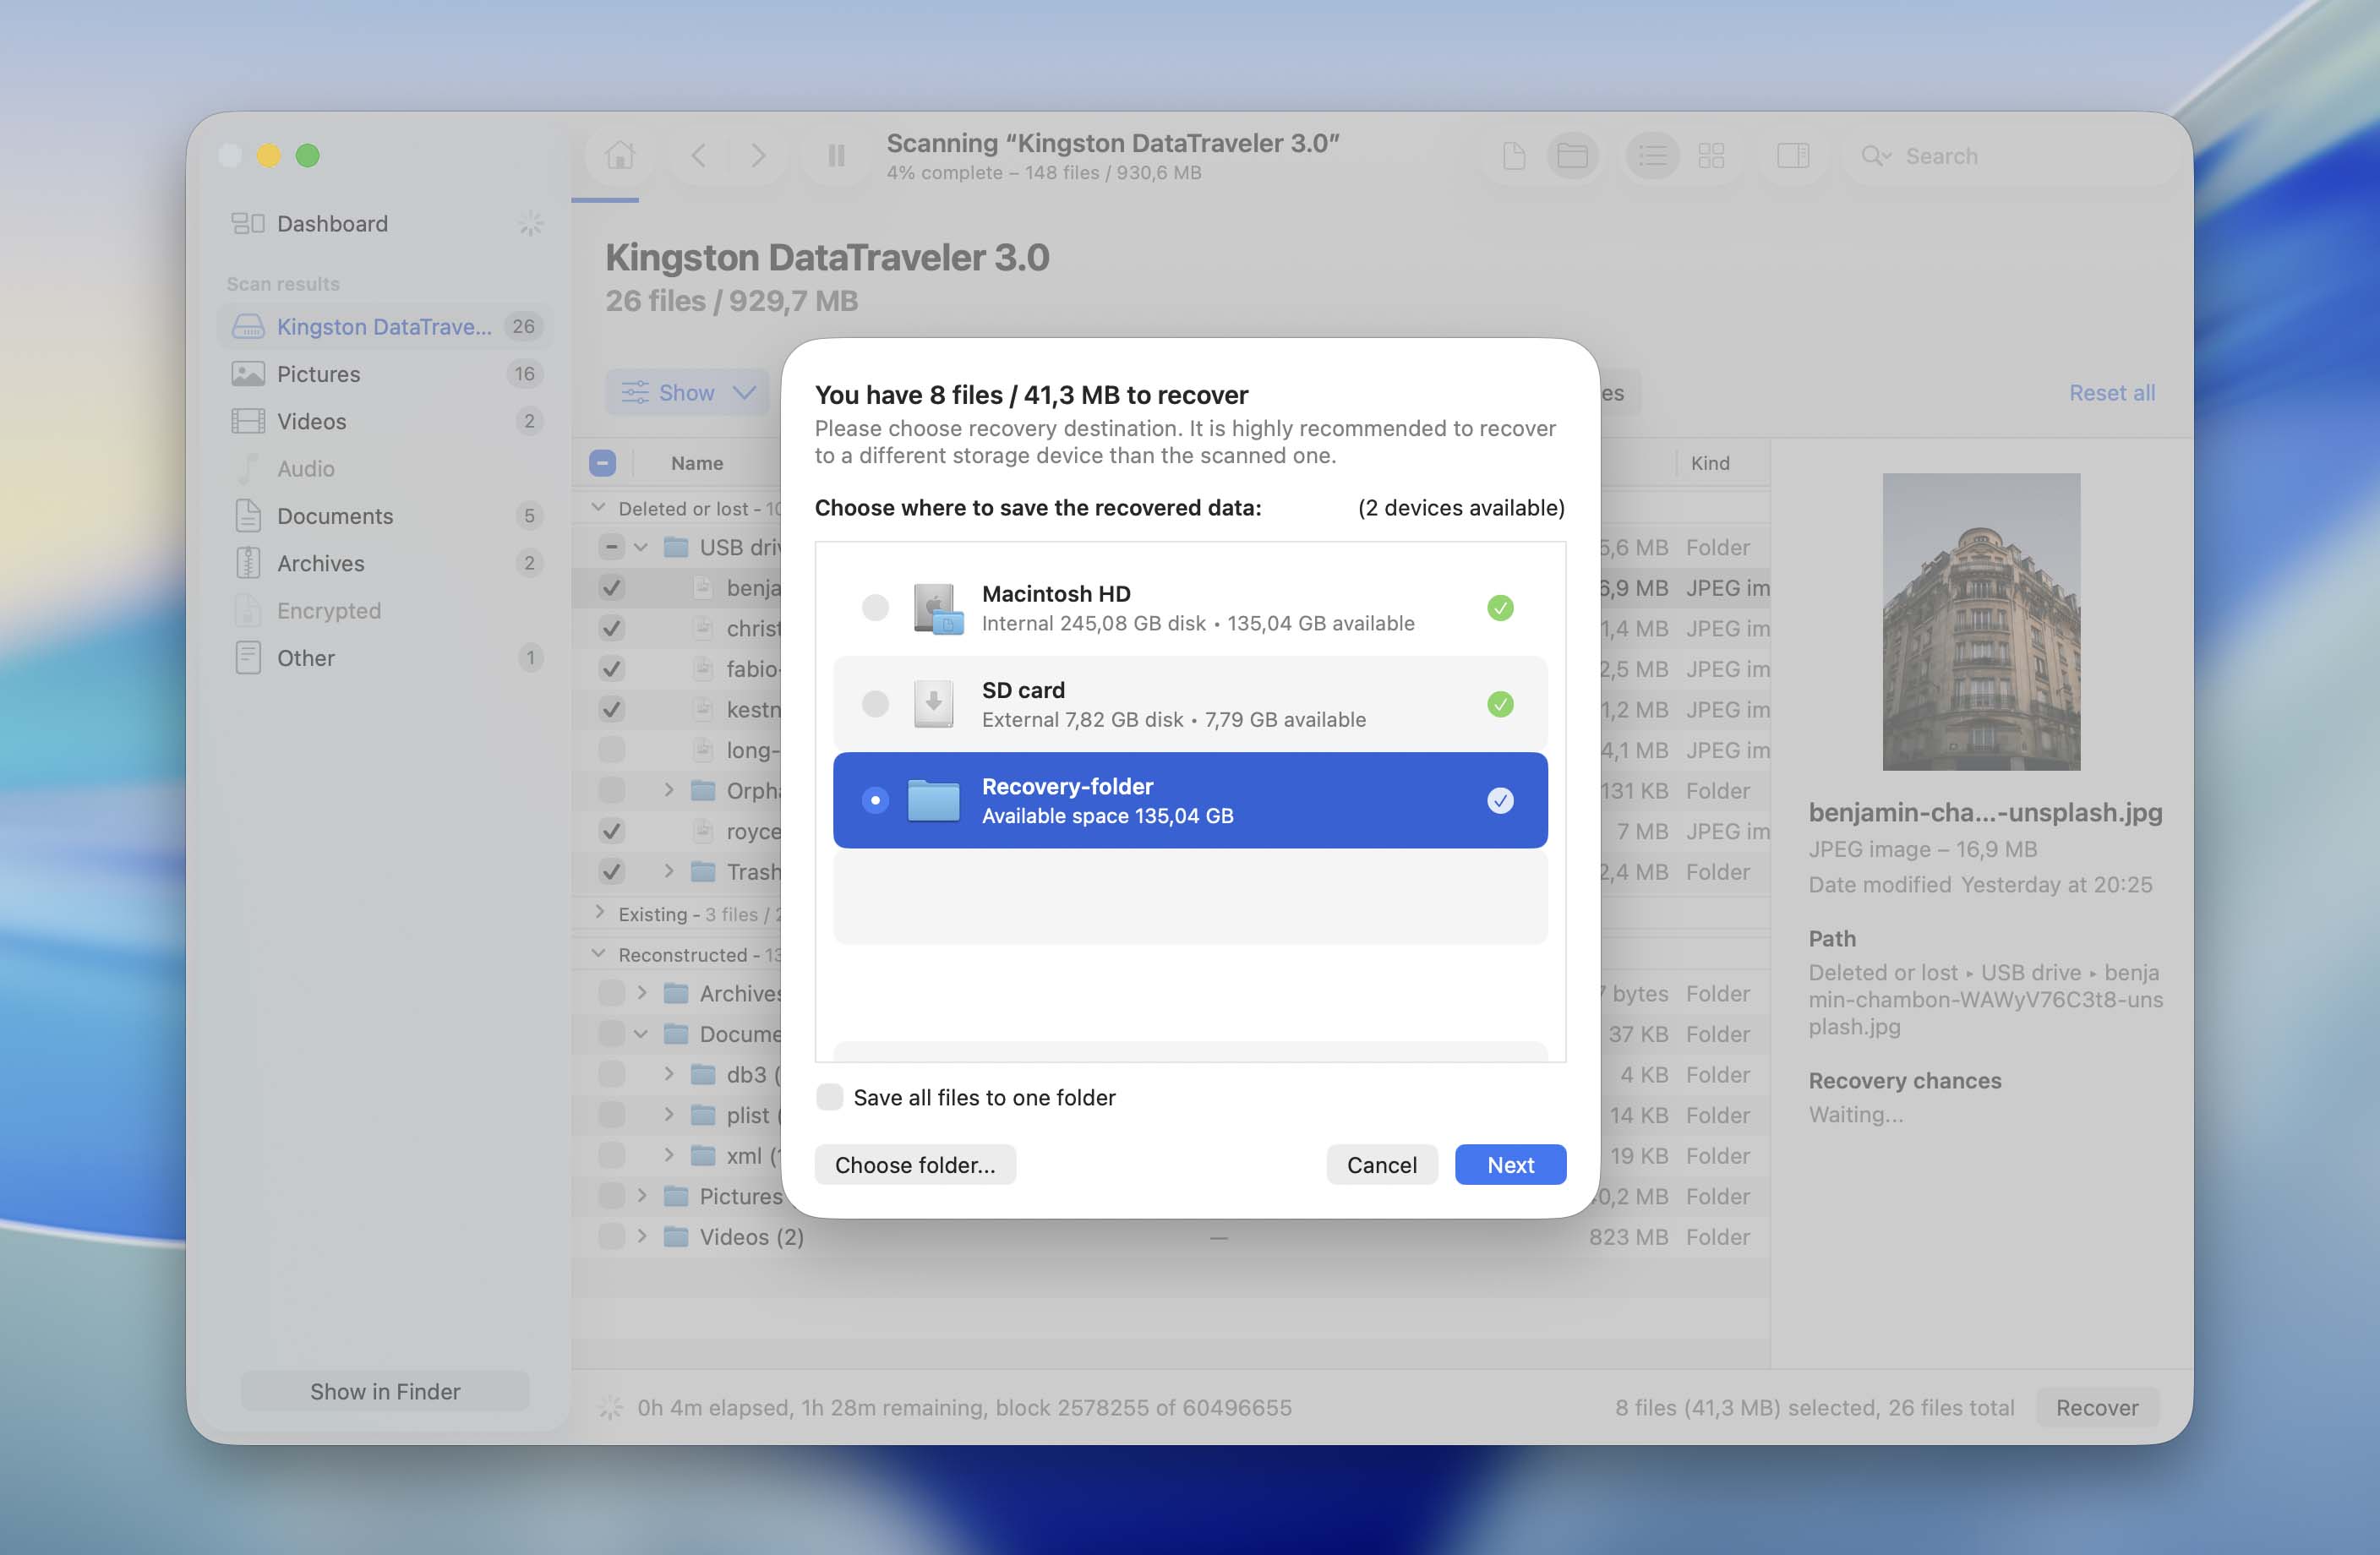Viewport: 2380px width, 1555px height.
Task: Collapse the USB drive folder
Action: [x=641, y=547]
